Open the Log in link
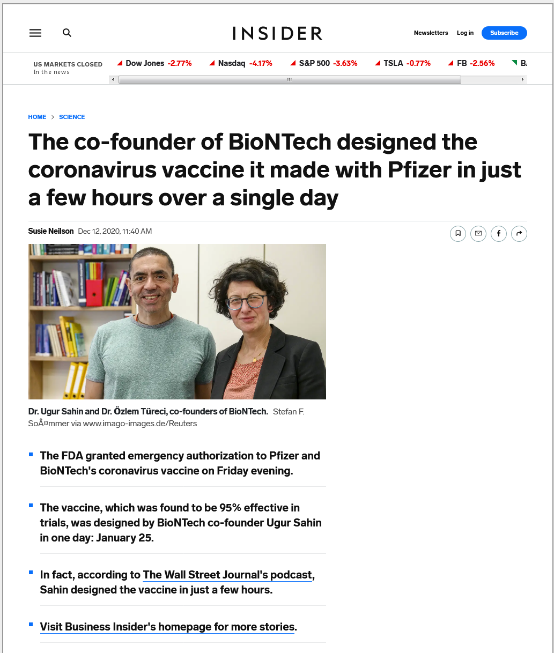The height and width of the screenshot is (653, 554). (x=465, y=33)
